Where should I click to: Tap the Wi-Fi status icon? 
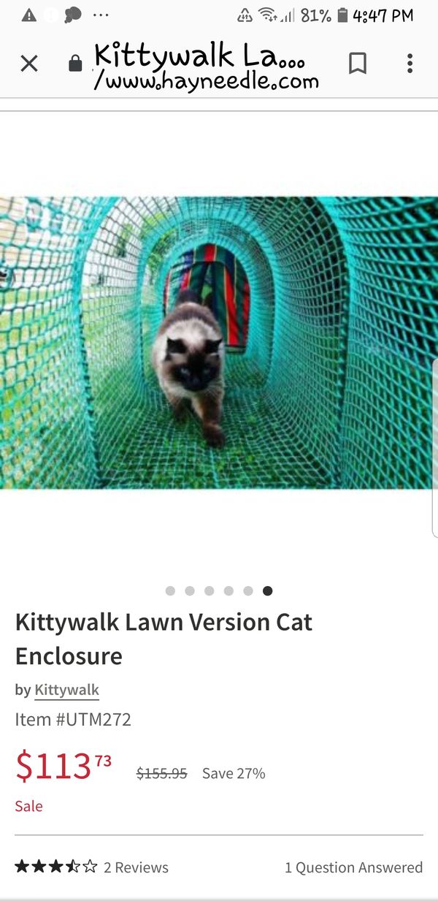point(267,15)
